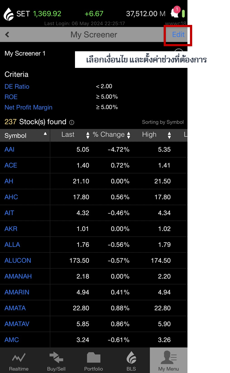Tap the BLS flame icon
This screenshot has width=230, height=373.
(x=131, y=358)
